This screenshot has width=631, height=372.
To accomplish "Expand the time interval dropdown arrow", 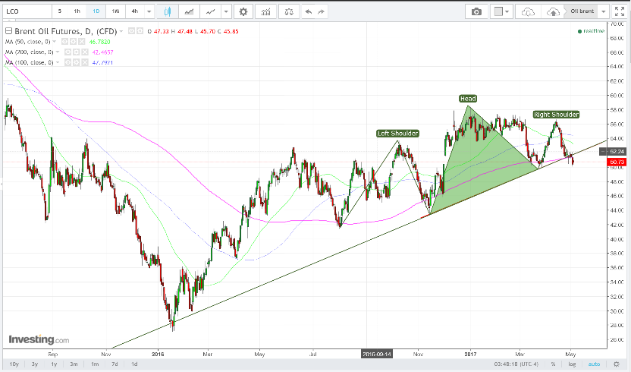I will (x=149, y=11).
